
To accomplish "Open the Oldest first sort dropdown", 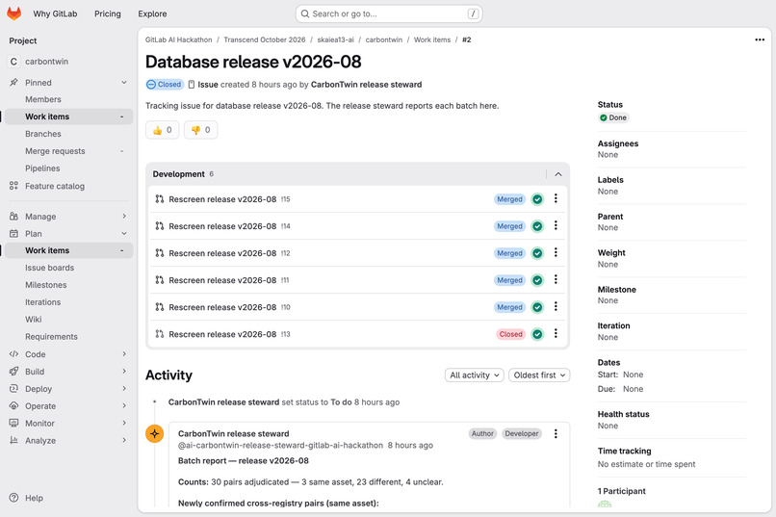I will click(539, 375).
